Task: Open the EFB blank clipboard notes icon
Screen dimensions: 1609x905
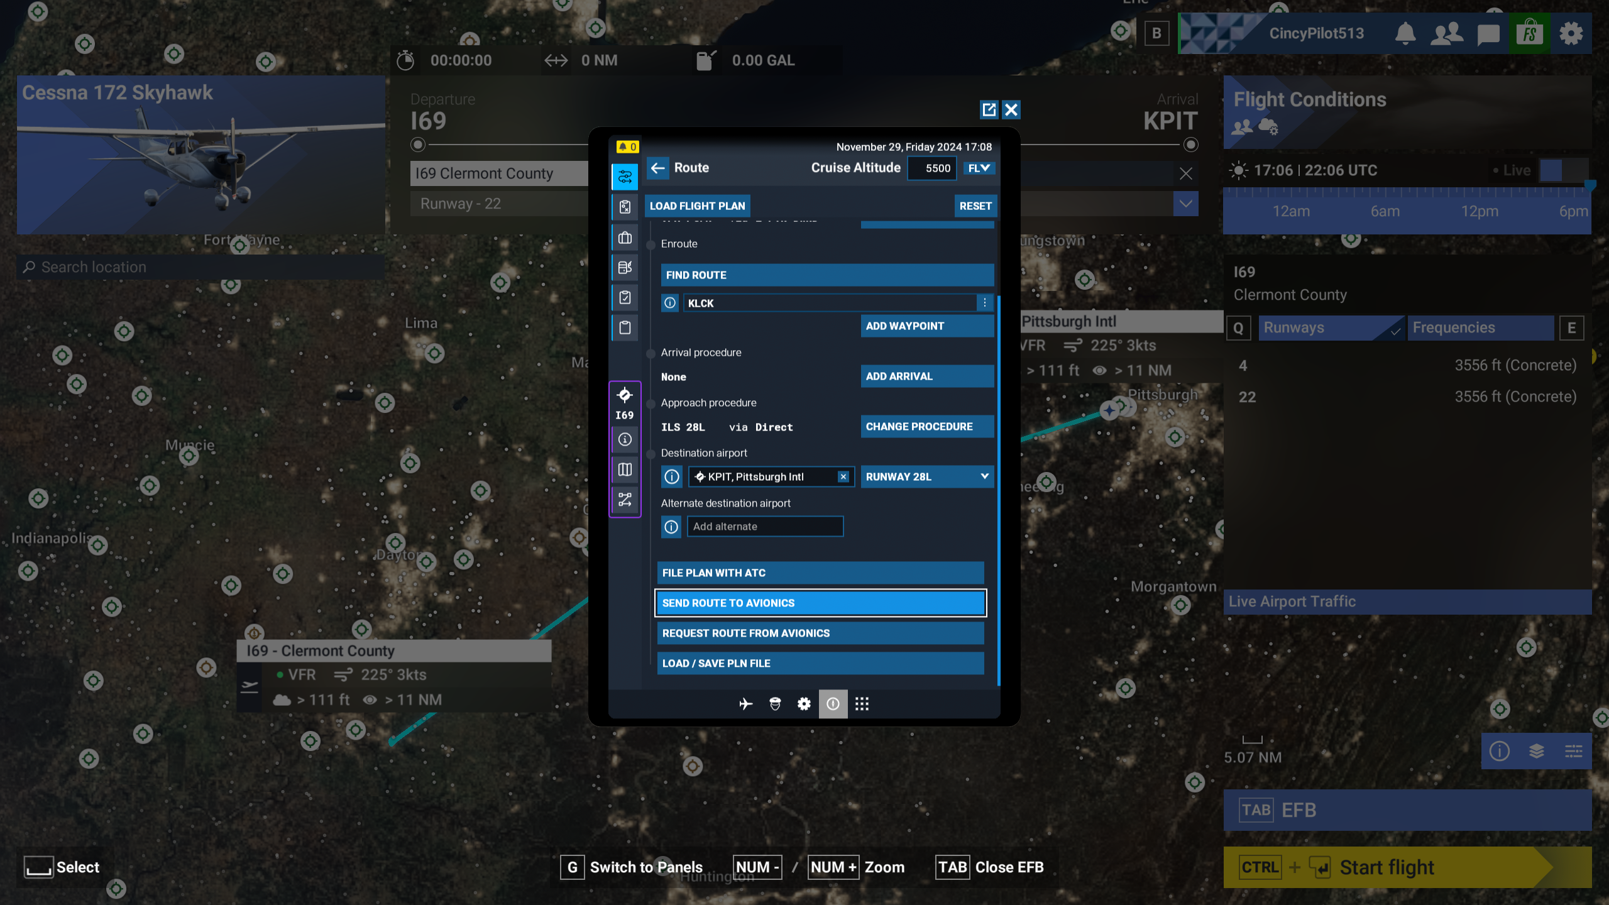Action: click(x=625, y=327)
